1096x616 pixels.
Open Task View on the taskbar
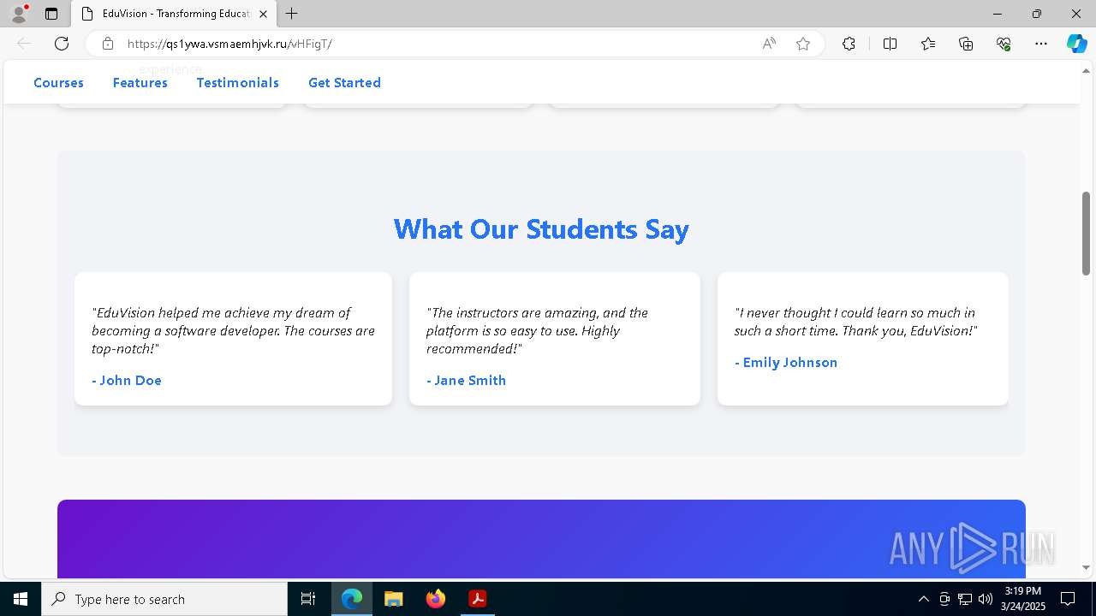308,599
